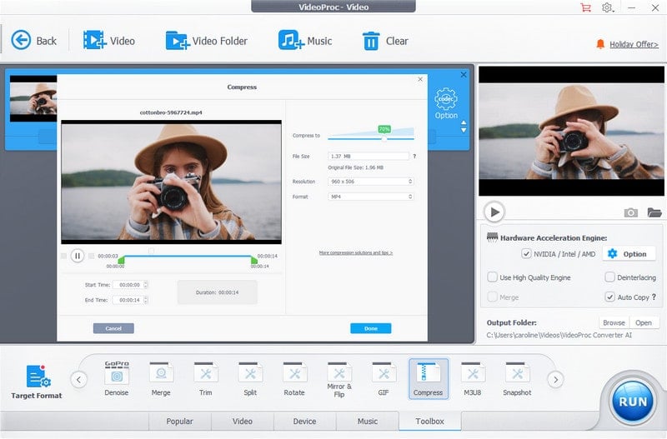Select the M3U8 tool

pyautogui.click(x=472, y=379)
